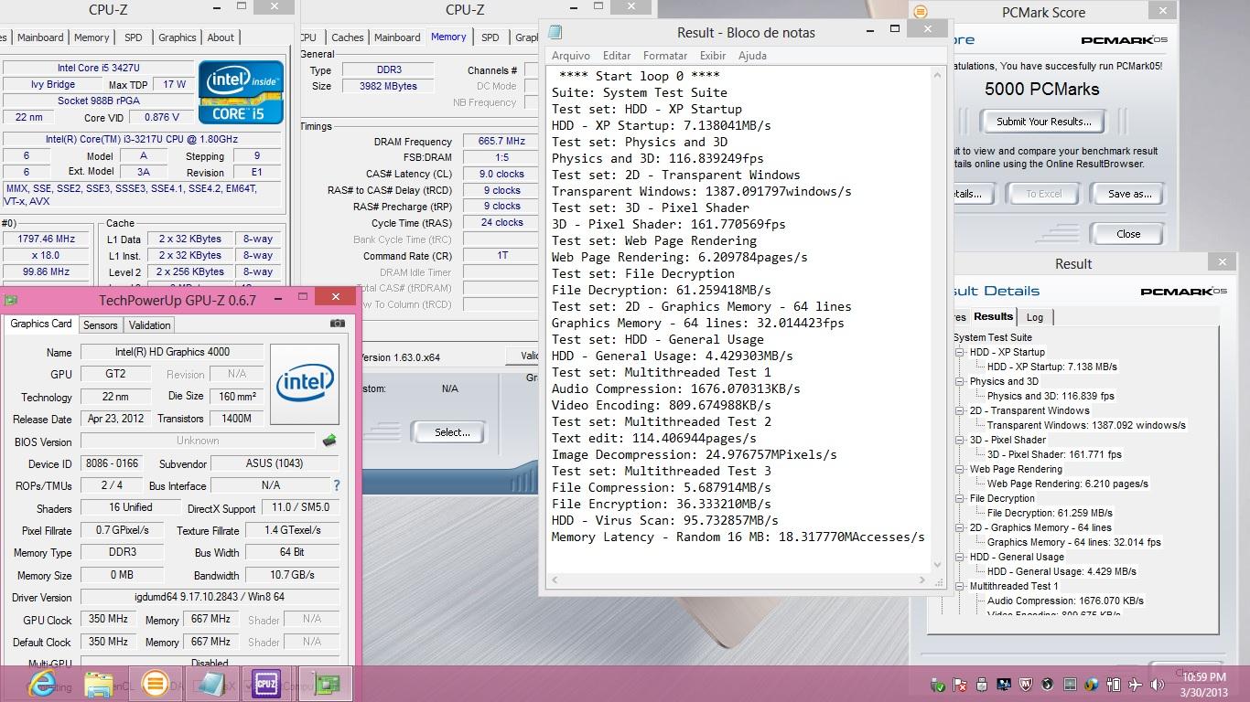Click the airplane mode network tray icon
This screenshot has width=1250, height=702.
[1136, 684]
